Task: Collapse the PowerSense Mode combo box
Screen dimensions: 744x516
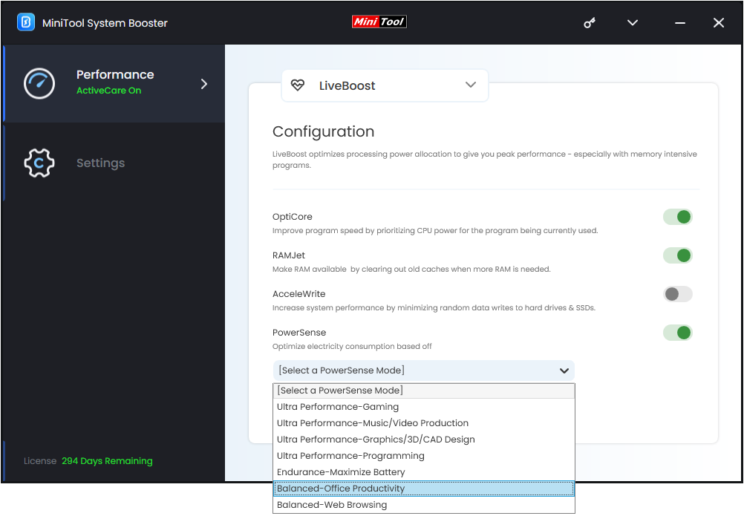Action: [x=424, y=370]
